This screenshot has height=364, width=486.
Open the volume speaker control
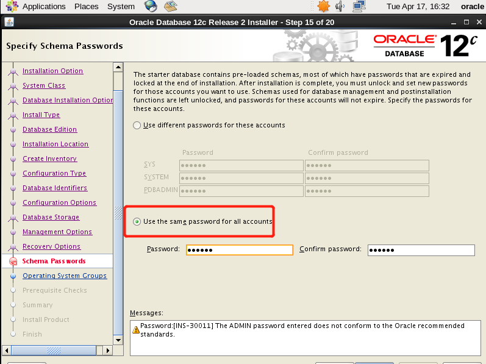[x=340, y=6]
